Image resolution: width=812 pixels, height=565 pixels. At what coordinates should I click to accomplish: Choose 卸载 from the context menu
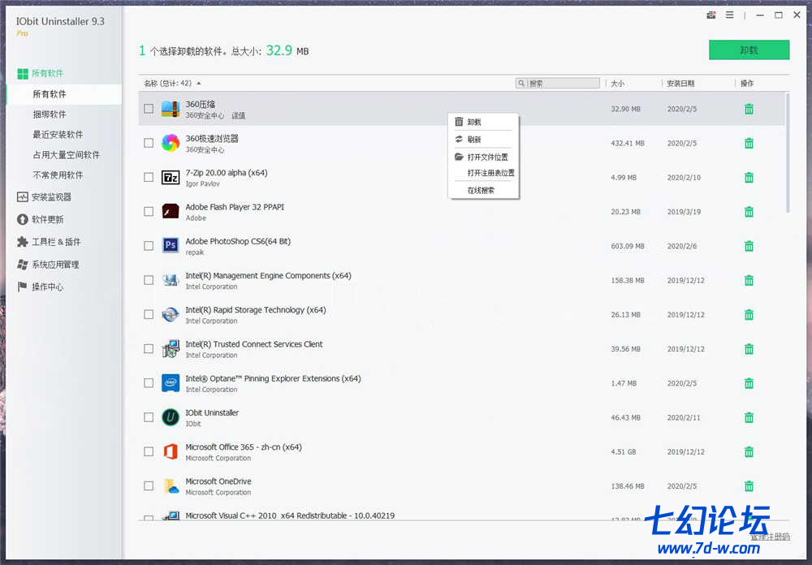coord(483,123)
